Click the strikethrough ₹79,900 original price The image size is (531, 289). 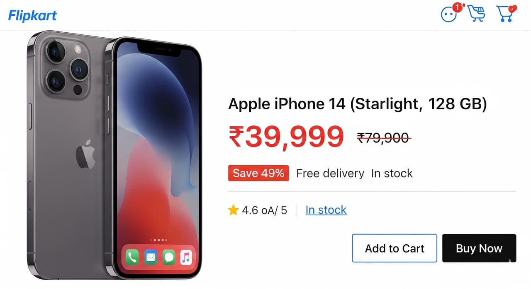pos(384,138)
